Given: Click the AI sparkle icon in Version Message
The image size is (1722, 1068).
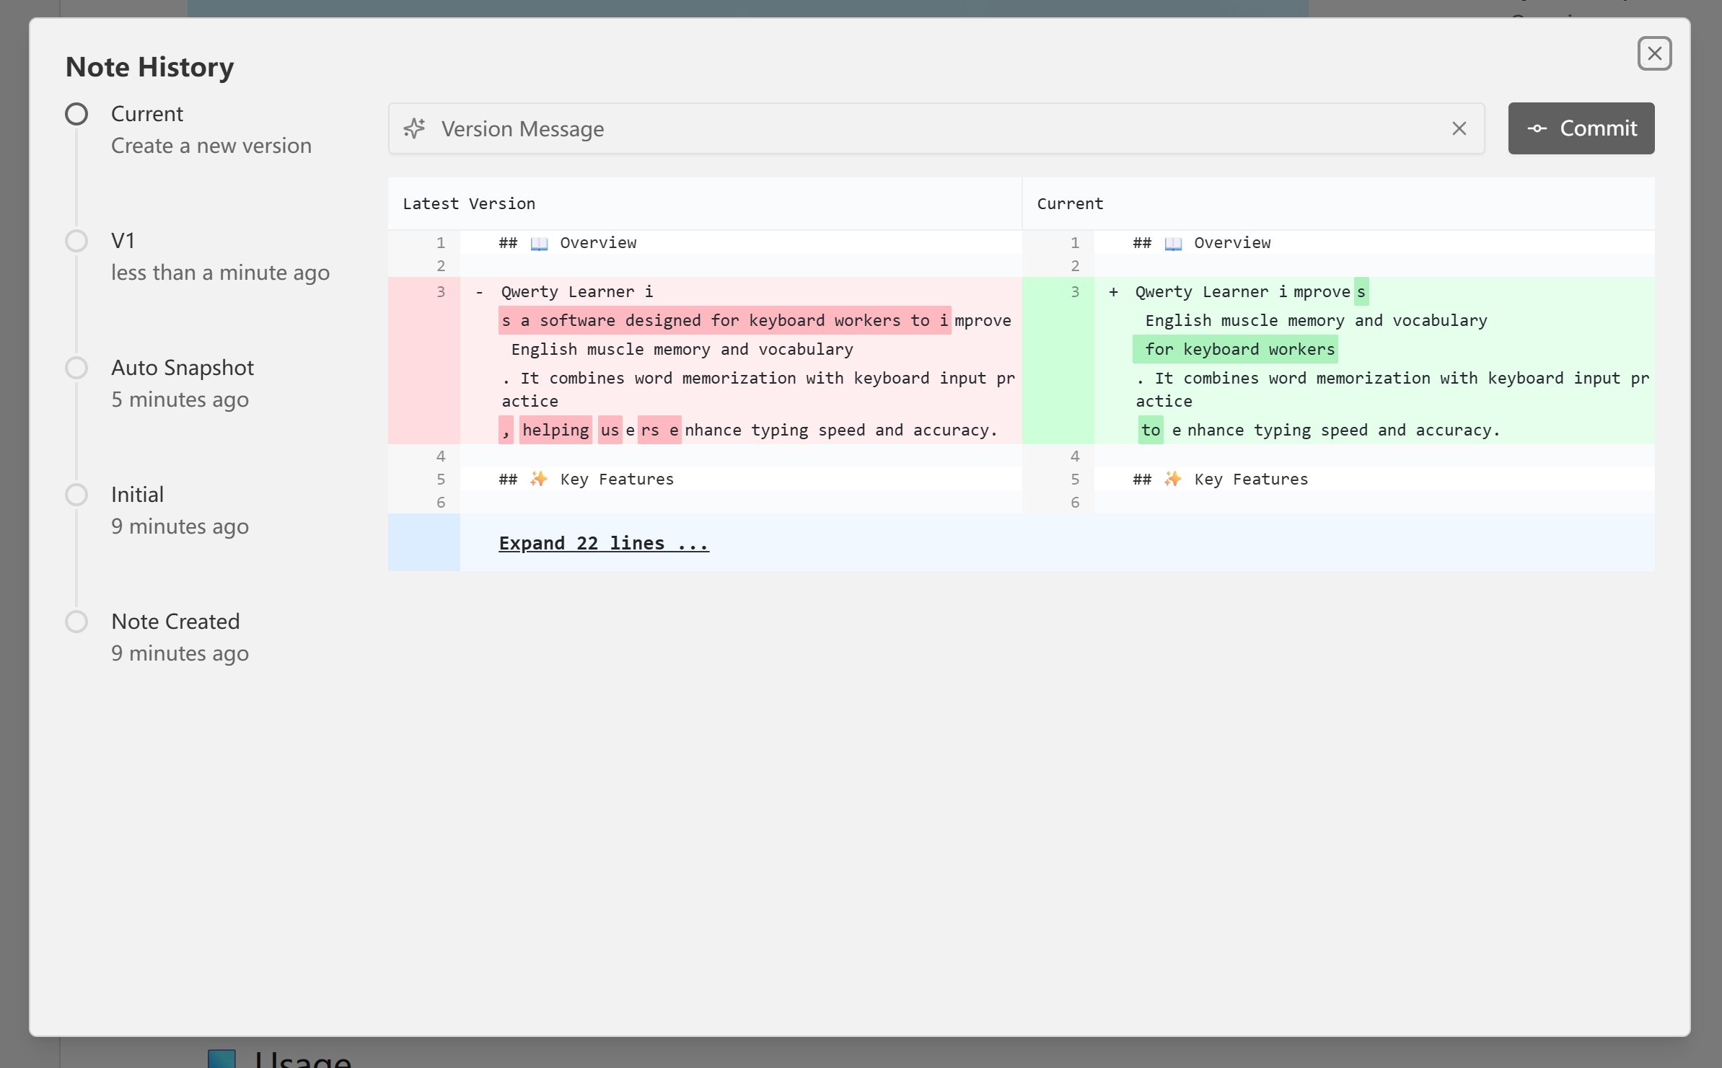Looking at the screenshot, I should [x=414, y=128].
